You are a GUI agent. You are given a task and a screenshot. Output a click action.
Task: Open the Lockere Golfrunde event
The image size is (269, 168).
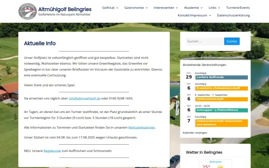pyautogui.click(x=221, y=78)
